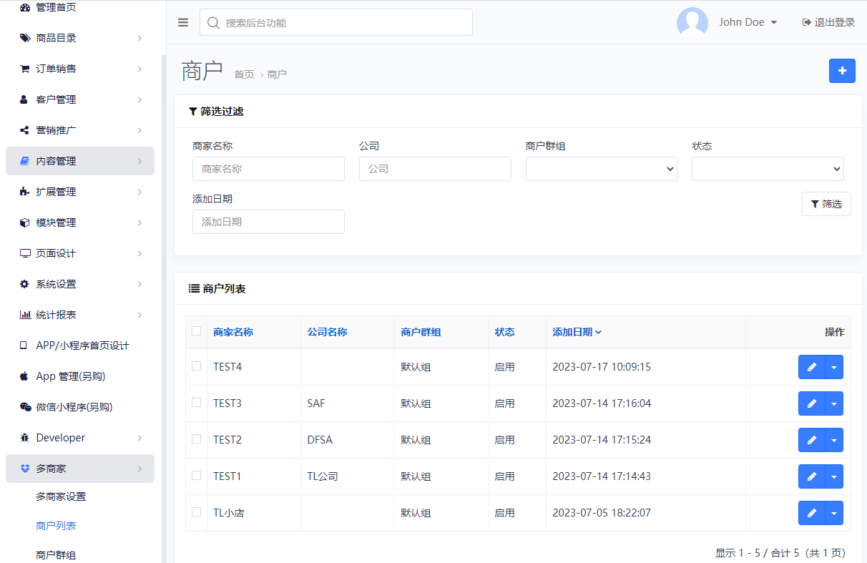
Task: Click the monitor icon beside 页面设计
Action: pos(25,253)
